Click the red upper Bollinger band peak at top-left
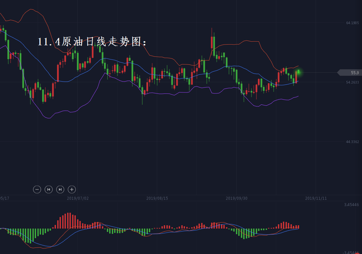The height and width of the screenshot is (254, 362). [31, 9]
